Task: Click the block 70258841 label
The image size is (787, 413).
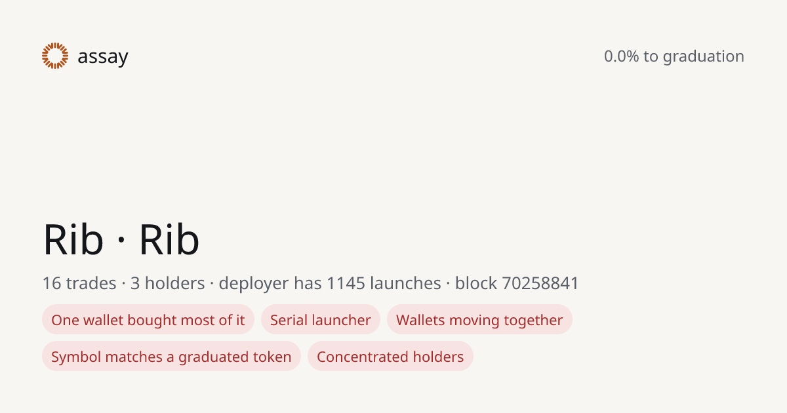Action: [x=517, y=283]
